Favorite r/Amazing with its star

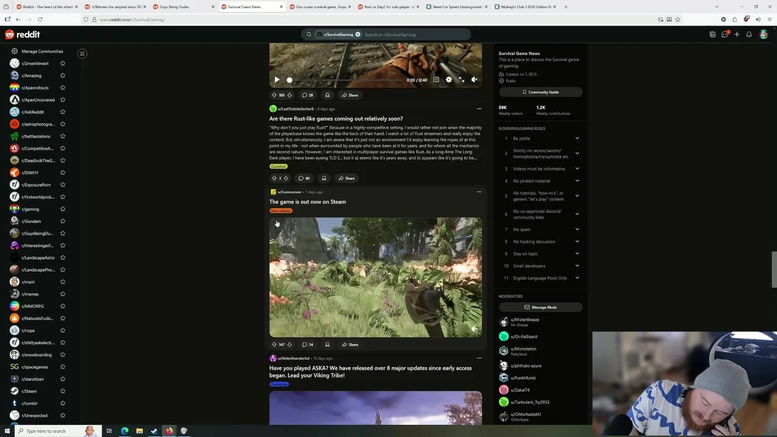point(63,75)
